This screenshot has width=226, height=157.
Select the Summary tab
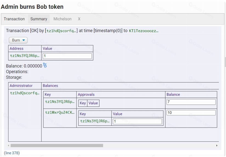[39, 19]
